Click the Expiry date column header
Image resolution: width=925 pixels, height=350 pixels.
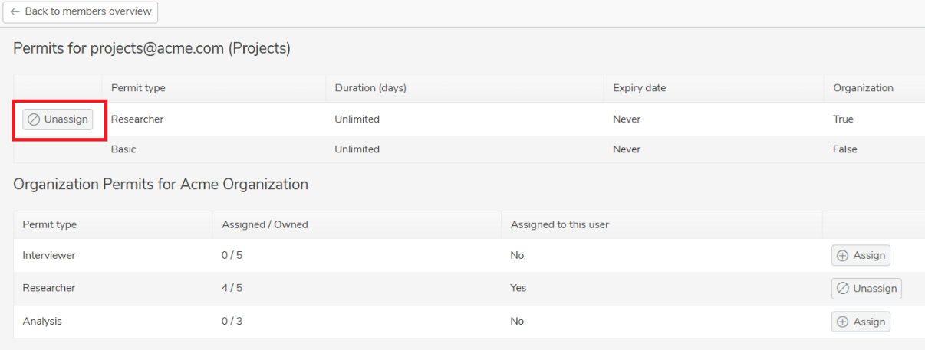coord(639,88)
